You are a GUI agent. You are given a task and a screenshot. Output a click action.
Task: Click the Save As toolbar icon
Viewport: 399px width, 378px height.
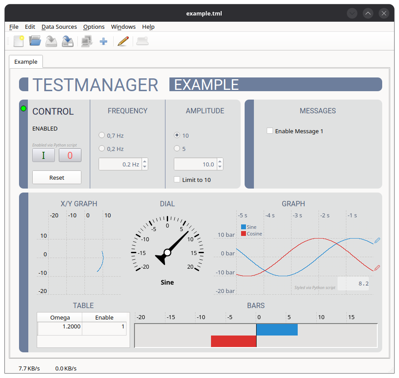(x=68, y=41)
